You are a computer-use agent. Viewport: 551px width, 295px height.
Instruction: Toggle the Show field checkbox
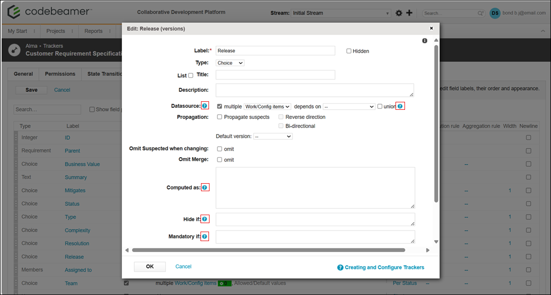point(92,109)
